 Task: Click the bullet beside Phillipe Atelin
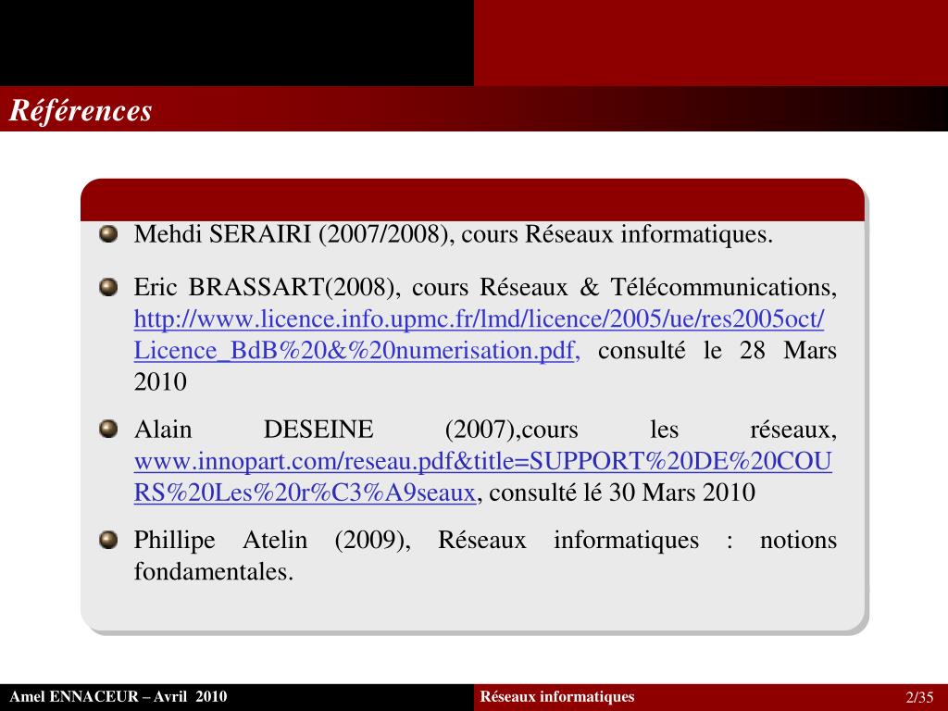point(108,540)
